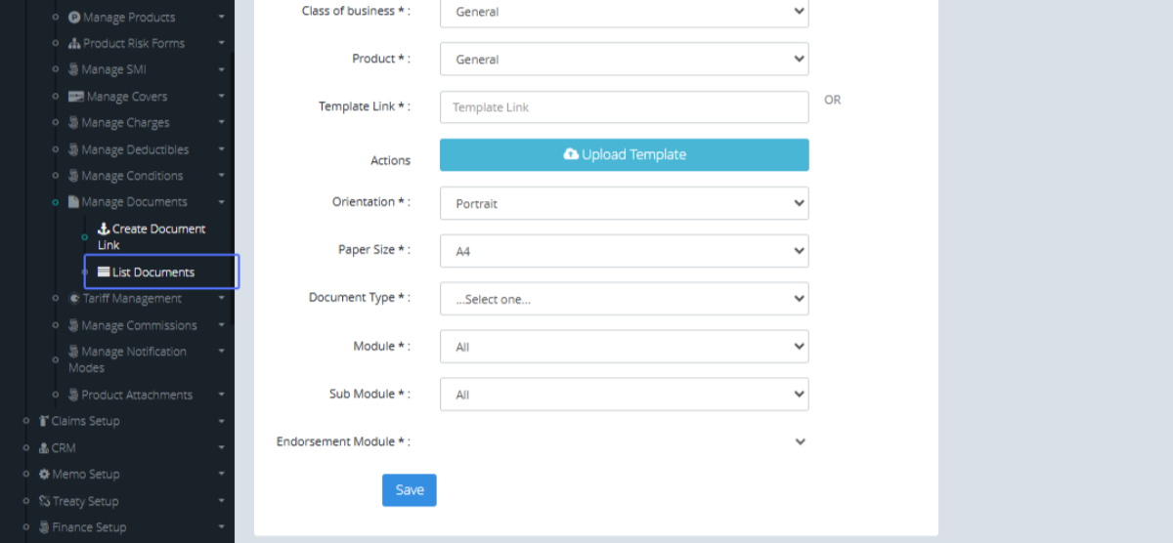
Task: Open the Orientation dropdown set to Portrait
Action: [x=624, y=203]
